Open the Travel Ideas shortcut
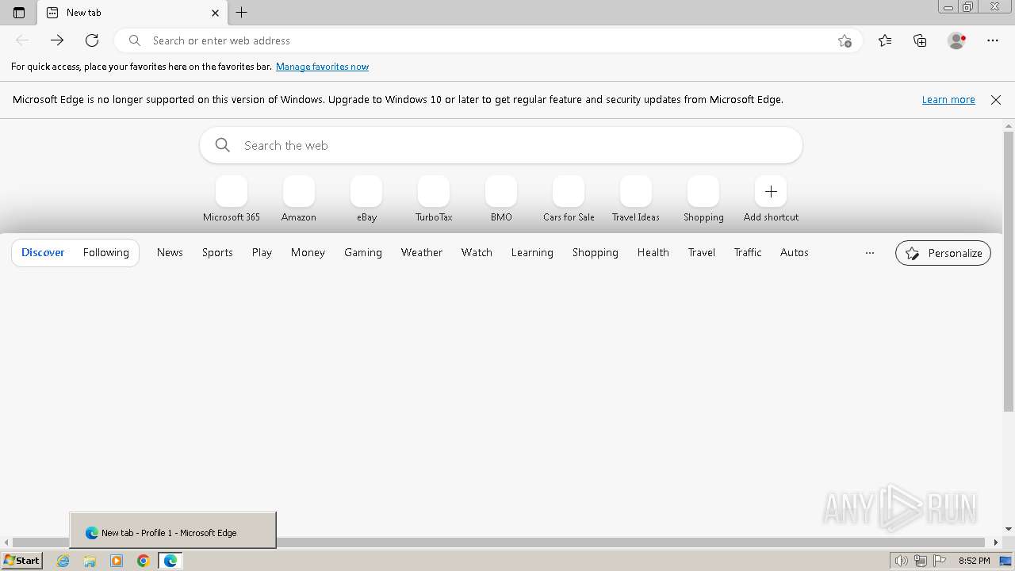This screenshot has width=1015, height=571. tap(636, 200)
